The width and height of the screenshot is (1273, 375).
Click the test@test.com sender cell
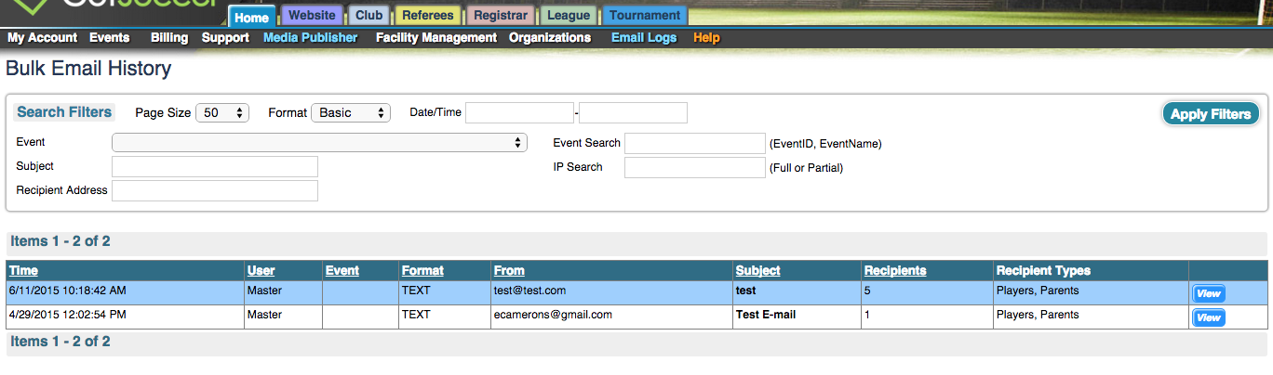pos(611,291)
